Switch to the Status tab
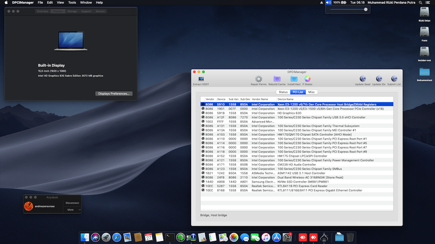The width and height of the screenshot is (435, 244). [283, 92]
